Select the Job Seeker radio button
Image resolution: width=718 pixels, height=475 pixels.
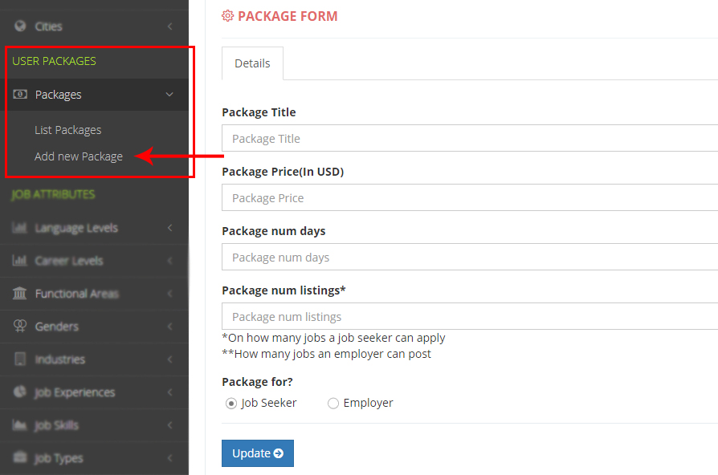[x=231, y=404]
